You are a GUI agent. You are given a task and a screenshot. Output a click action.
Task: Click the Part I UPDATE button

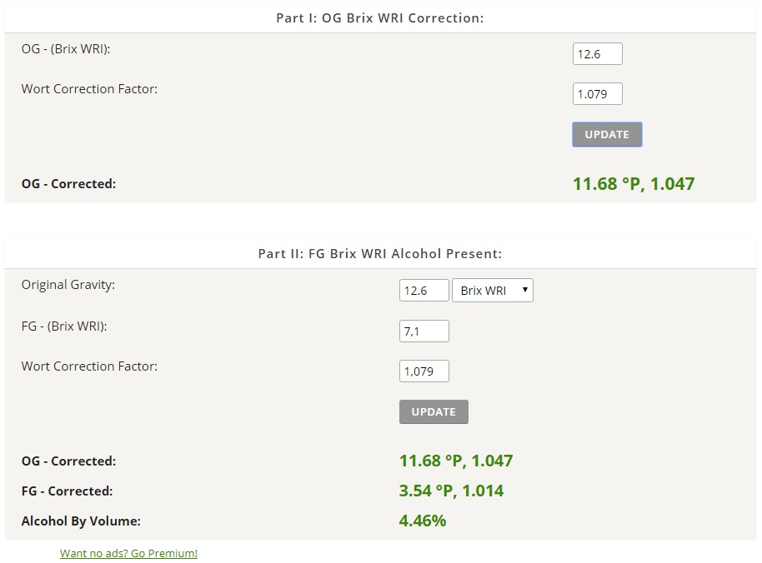pyautogui.click(x=607, y=134)
